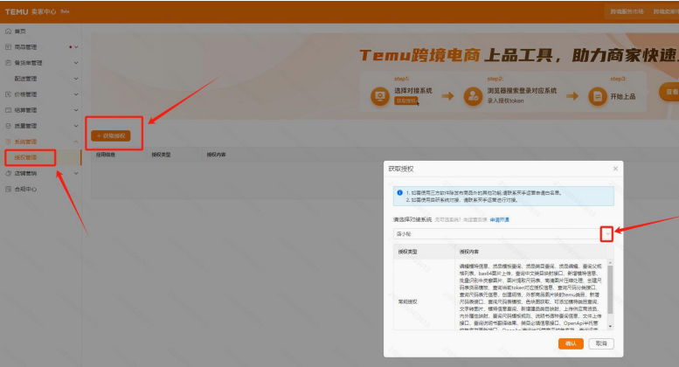Expand the 商品管理 menu chevron
Viewport: 679px width, 367px height.
click(76, 46)
